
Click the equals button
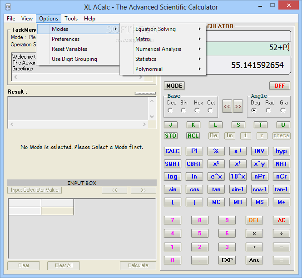282,260
